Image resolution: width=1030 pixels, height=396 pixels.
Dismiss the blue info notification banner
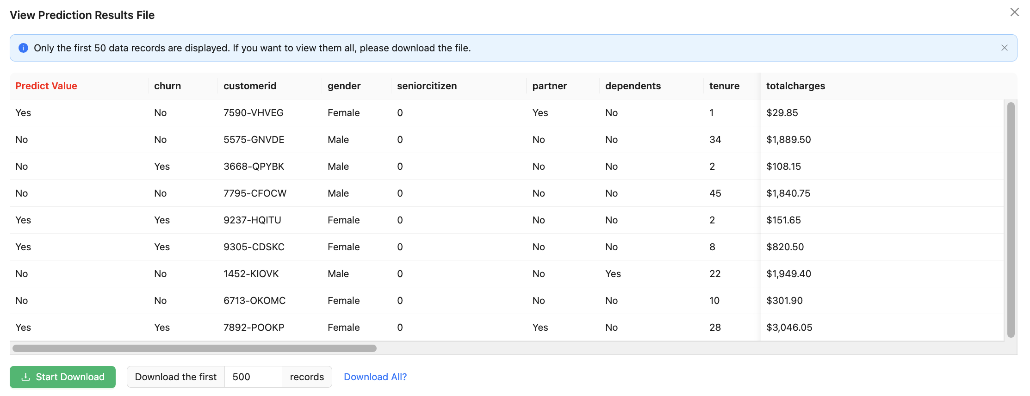click(1004, 48)
